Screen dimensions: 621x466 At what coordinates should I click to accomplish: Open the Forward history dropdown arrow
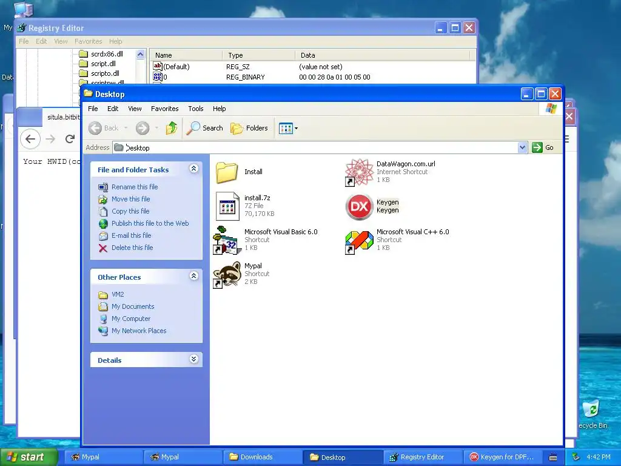156,128
